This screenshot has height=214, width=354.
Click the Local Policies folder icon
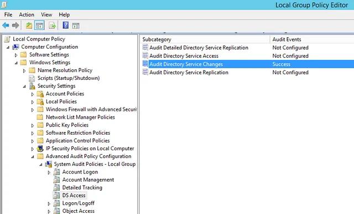pos(40,101)
